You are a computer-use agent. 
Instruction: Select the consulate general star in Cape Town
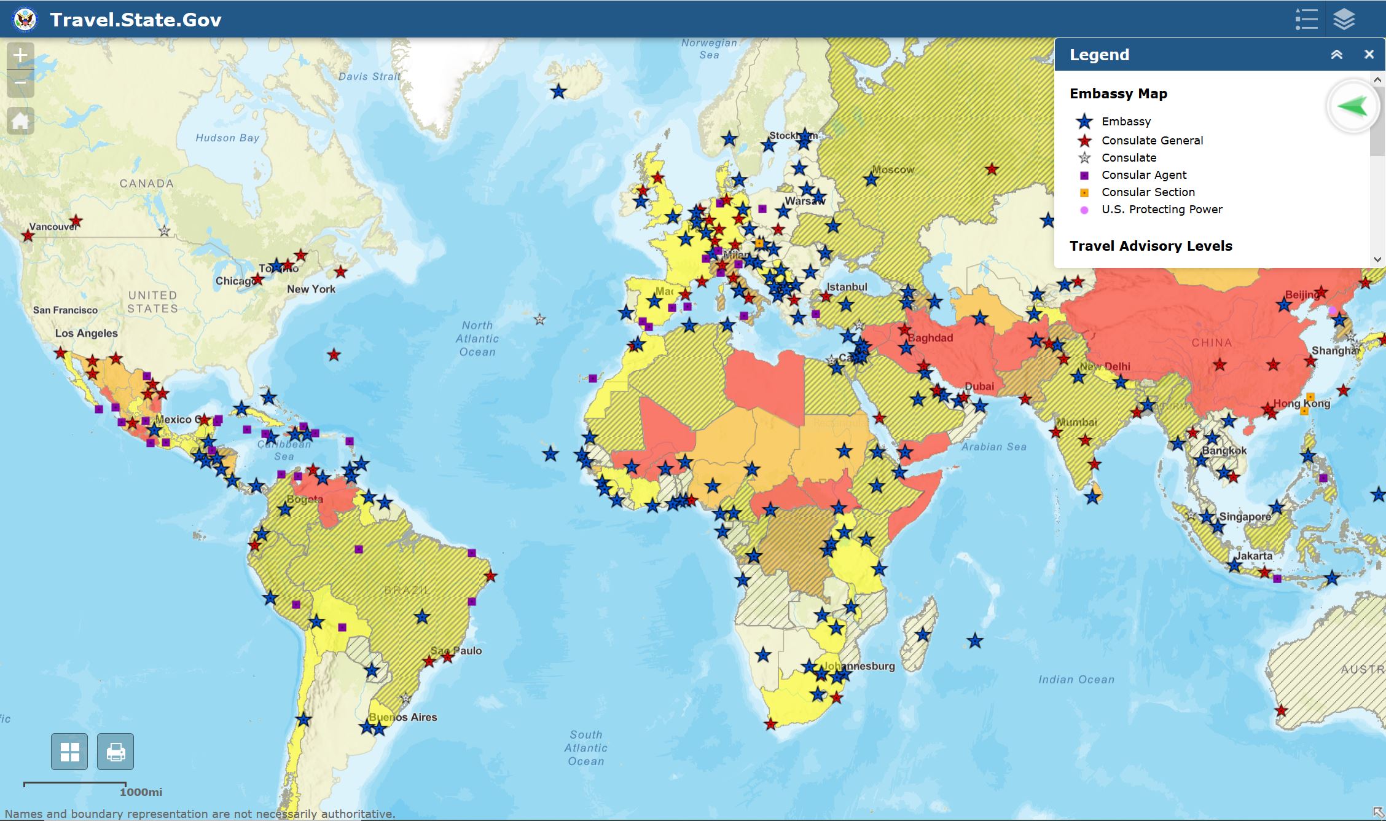[771, 724]
